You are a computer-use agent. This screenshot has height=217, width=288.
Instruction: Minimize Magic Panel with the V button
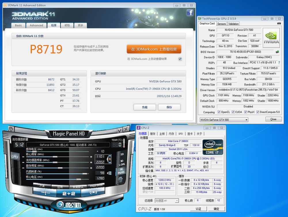tap(120, 130)
